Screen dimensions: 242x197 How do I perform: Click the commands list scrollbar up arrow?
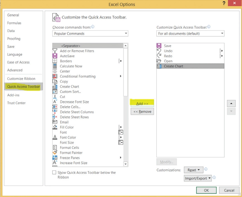(x=126, y=46)
